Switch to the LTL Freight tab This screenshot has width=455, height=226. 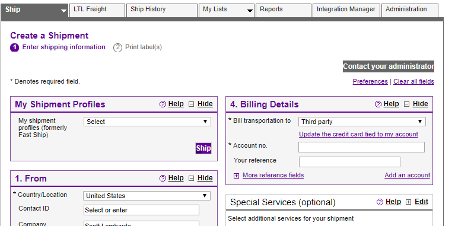(x=97, y=10)
